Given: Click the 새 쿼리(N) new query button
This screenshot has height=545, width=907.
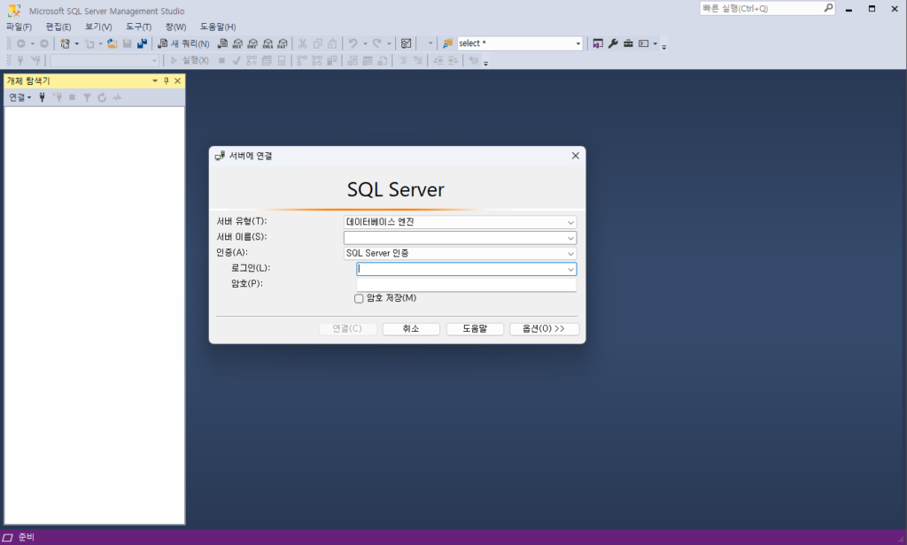Looking at the screenshot, I should click(x=184, y=43).
